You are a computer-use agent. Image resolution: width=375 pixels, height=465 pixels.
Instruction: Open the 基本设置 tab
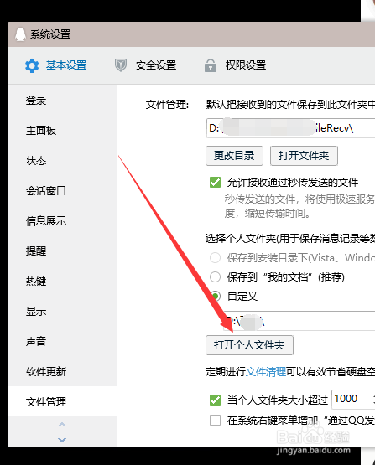(x=66, y=65)
